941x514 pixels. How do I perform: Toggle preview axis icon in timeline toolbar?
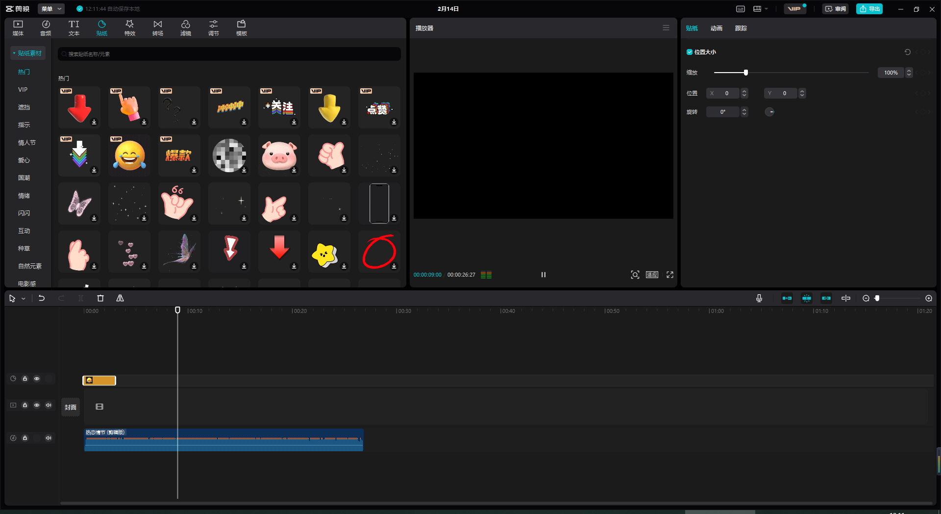tap(846, 298)
